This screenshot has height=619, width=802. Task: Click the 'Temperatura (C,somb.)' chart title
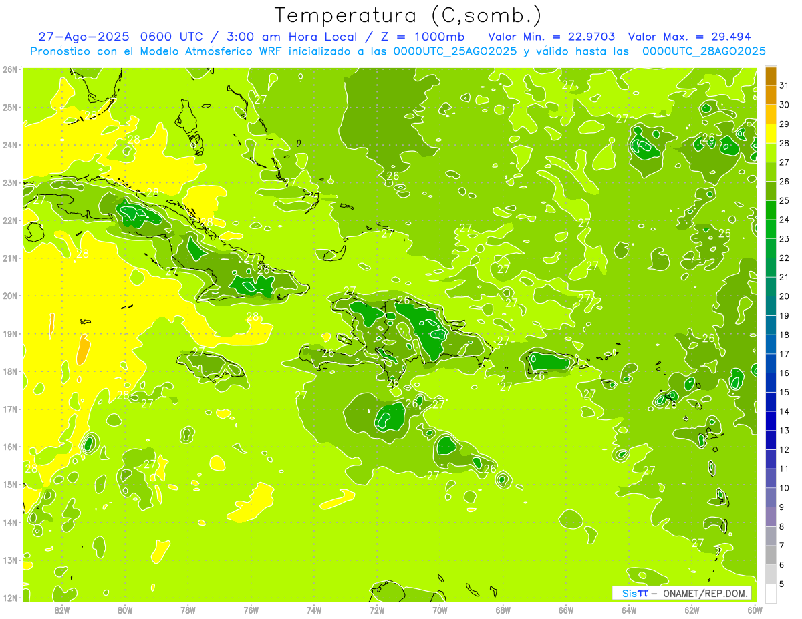point(408,15)
